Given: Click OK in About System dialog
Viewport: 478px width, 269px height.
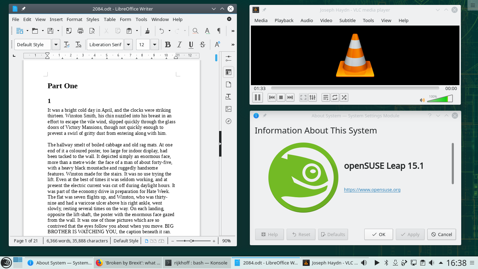Looking at the screenshot, I should click(x=379, y=234).
